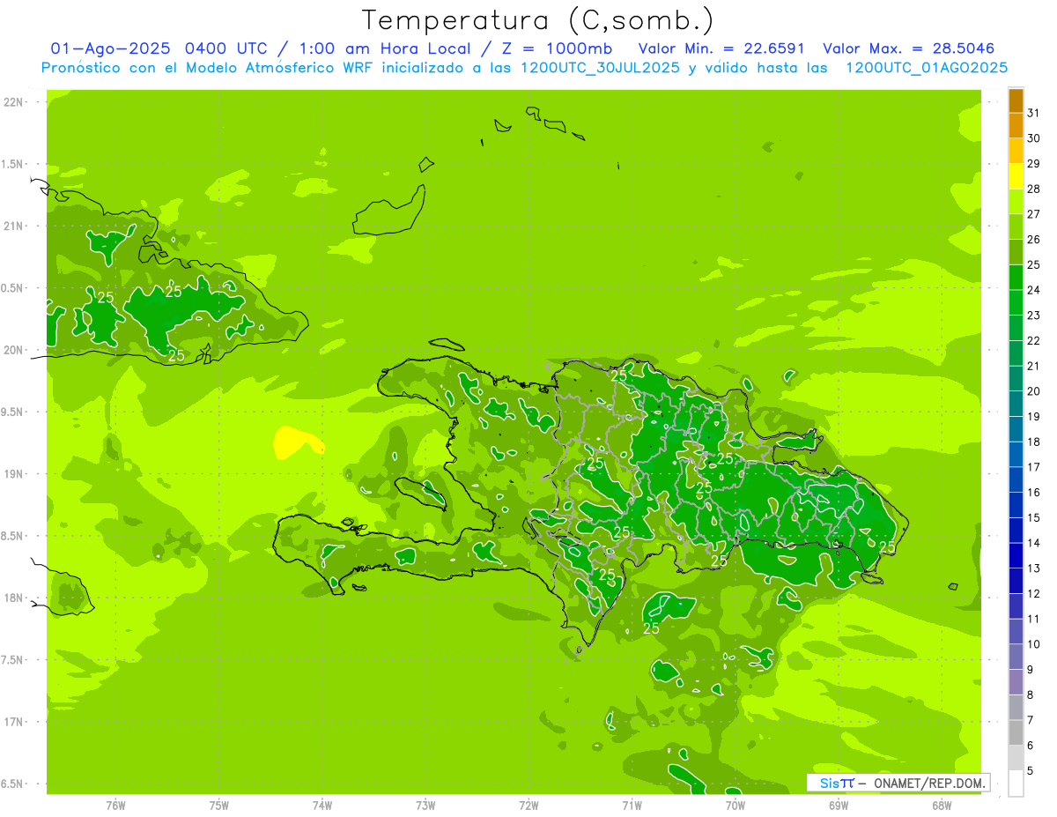Click the '19N' latitude label
This screenshot has width=1057, height=817.
coord(12,473)
